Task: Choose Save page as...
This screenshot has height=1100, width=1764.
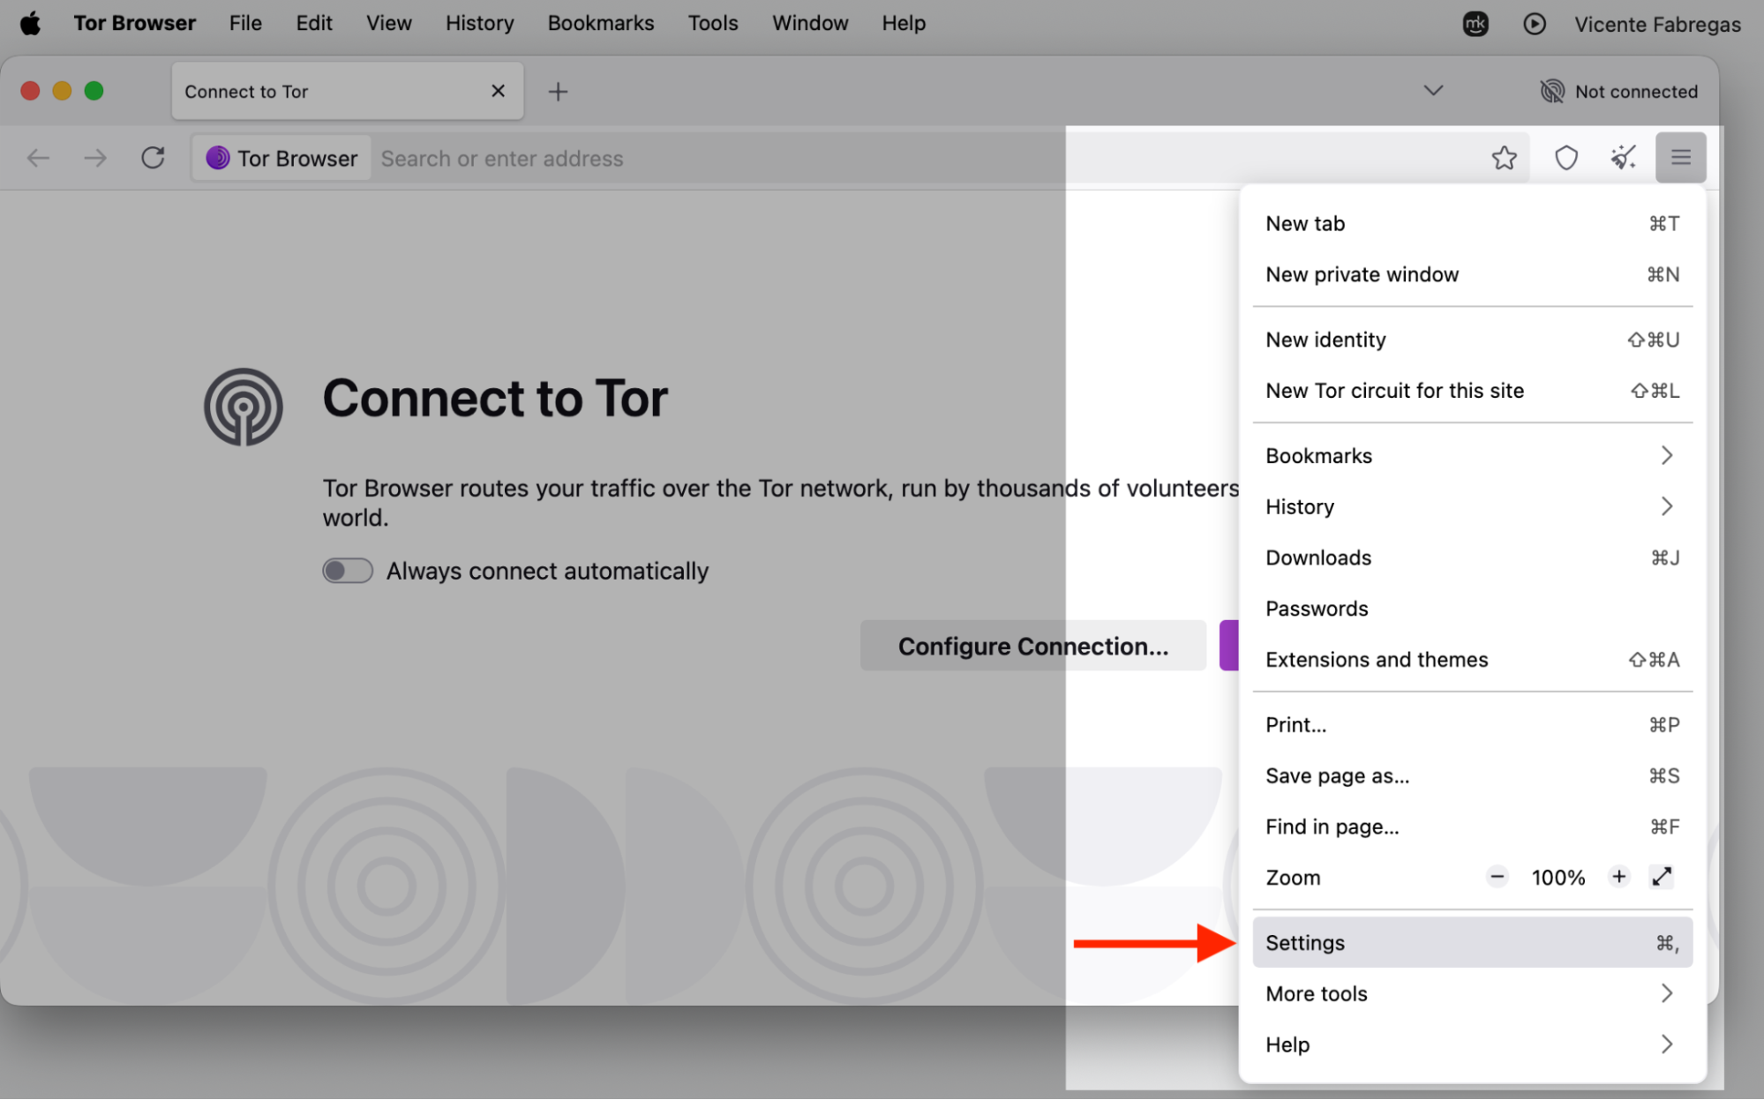Action: [1472, 776]
